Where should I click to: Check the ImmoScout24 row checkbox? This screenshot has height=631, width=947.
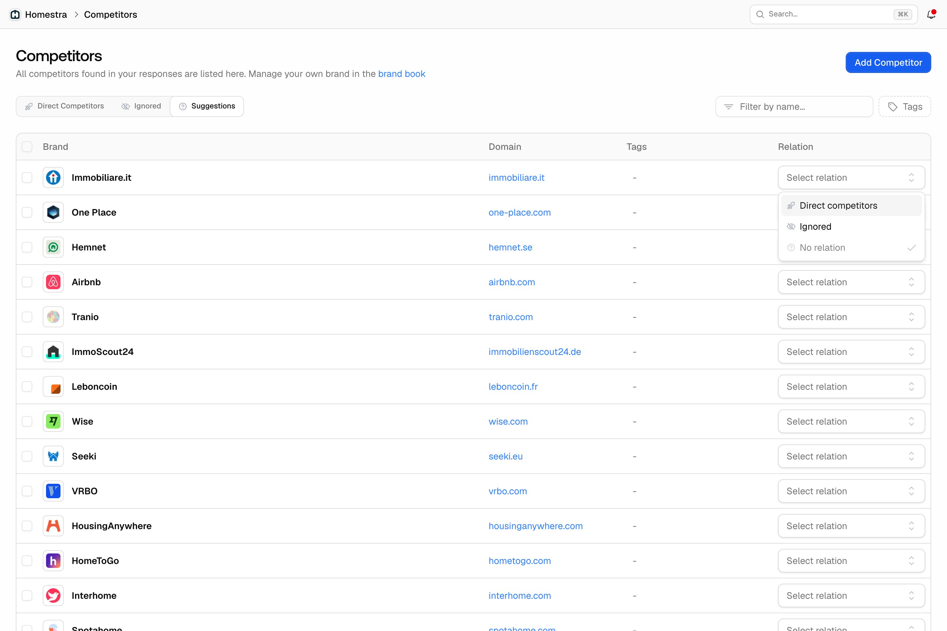[27, 352]
